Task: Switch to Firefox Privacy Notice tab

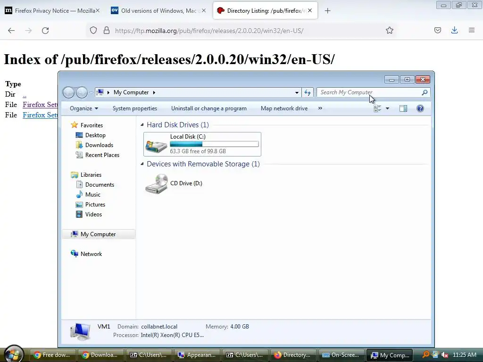Action: coord(52,11)
